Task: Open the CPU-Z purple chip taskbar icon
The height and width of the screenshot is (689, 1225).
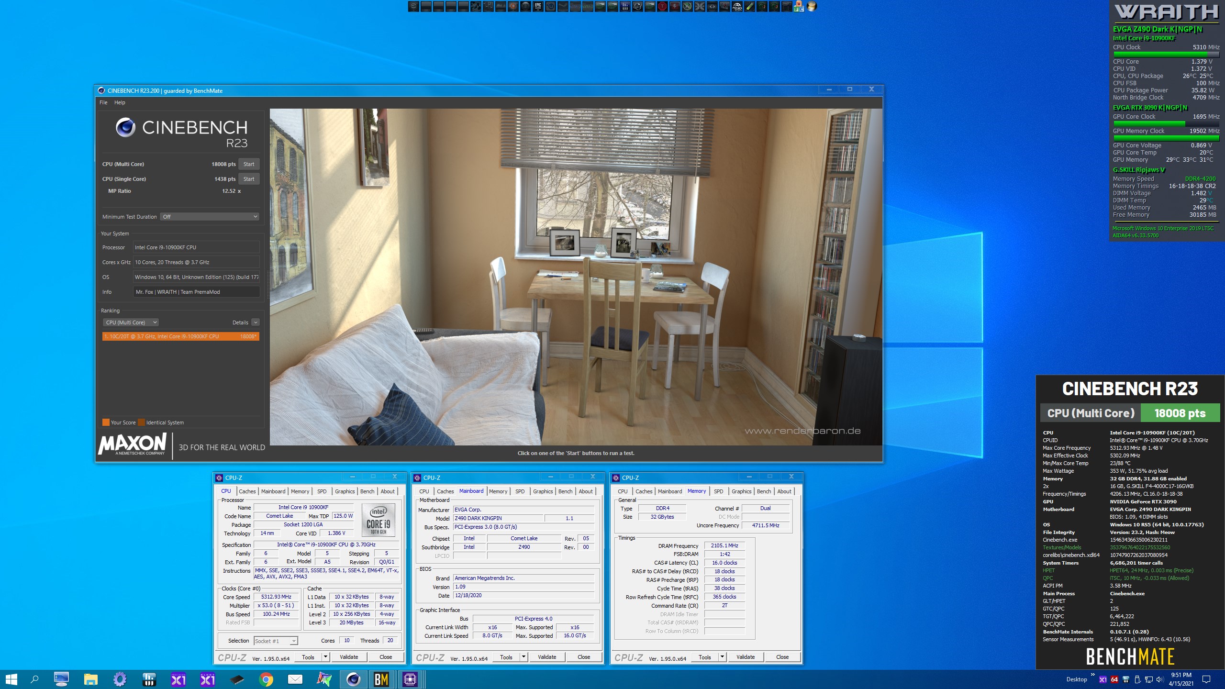Action: point(410,679)
